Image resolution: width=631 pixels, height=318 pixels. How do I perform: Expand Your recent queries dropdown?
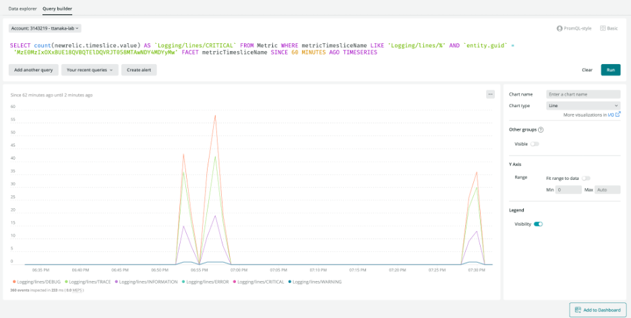tap(90, 69)
